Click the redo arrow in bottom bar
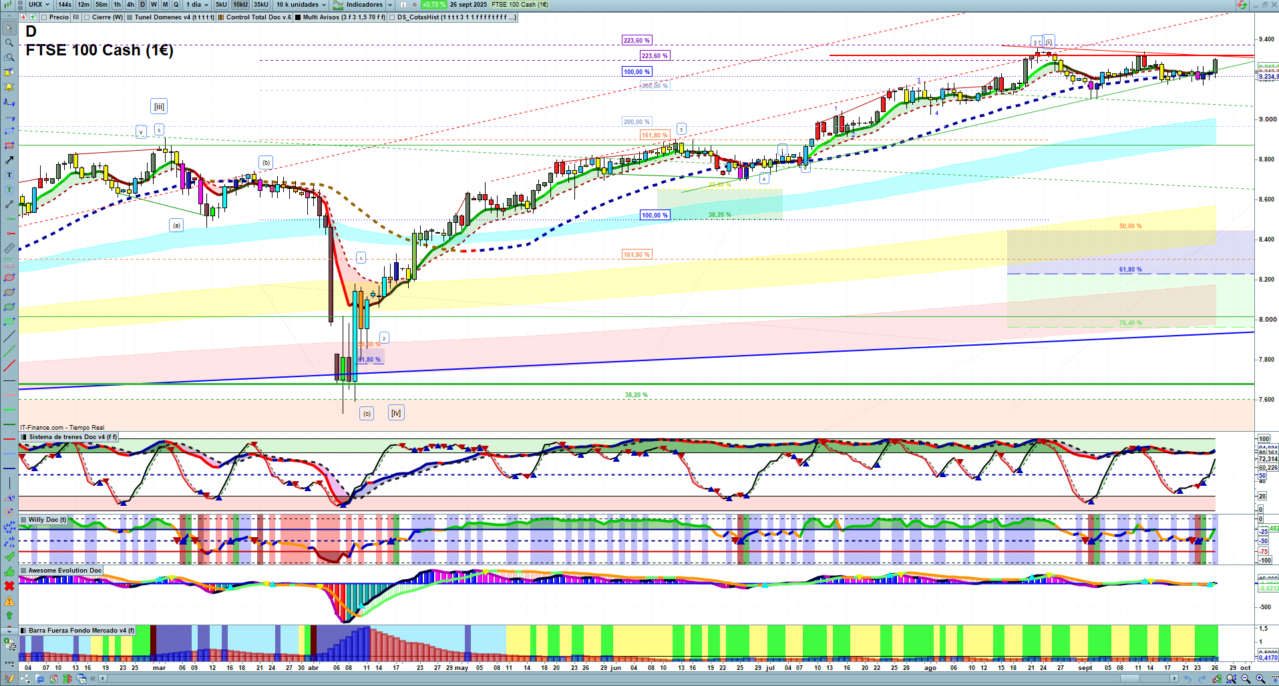This screenshot has width=1279, height=686. pos(1203,679)
